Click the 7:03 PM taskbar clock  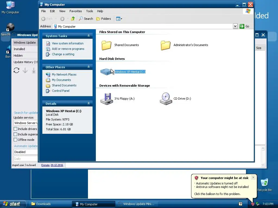click(x=268, y=204)
